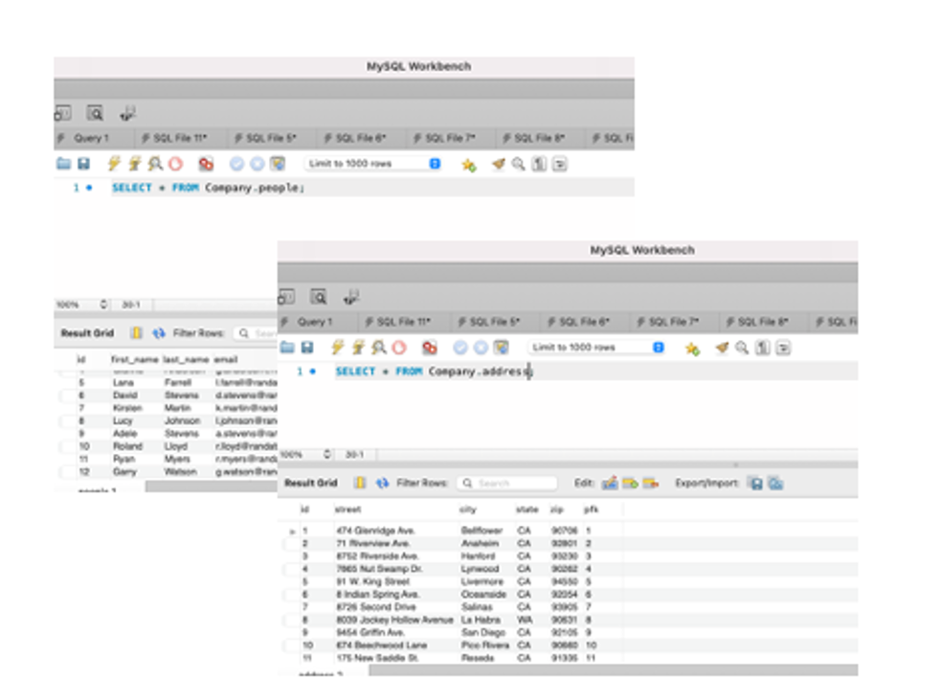The image size is (941, 678).
Task: Select the San Diego city cell
Action: (483, 632)
